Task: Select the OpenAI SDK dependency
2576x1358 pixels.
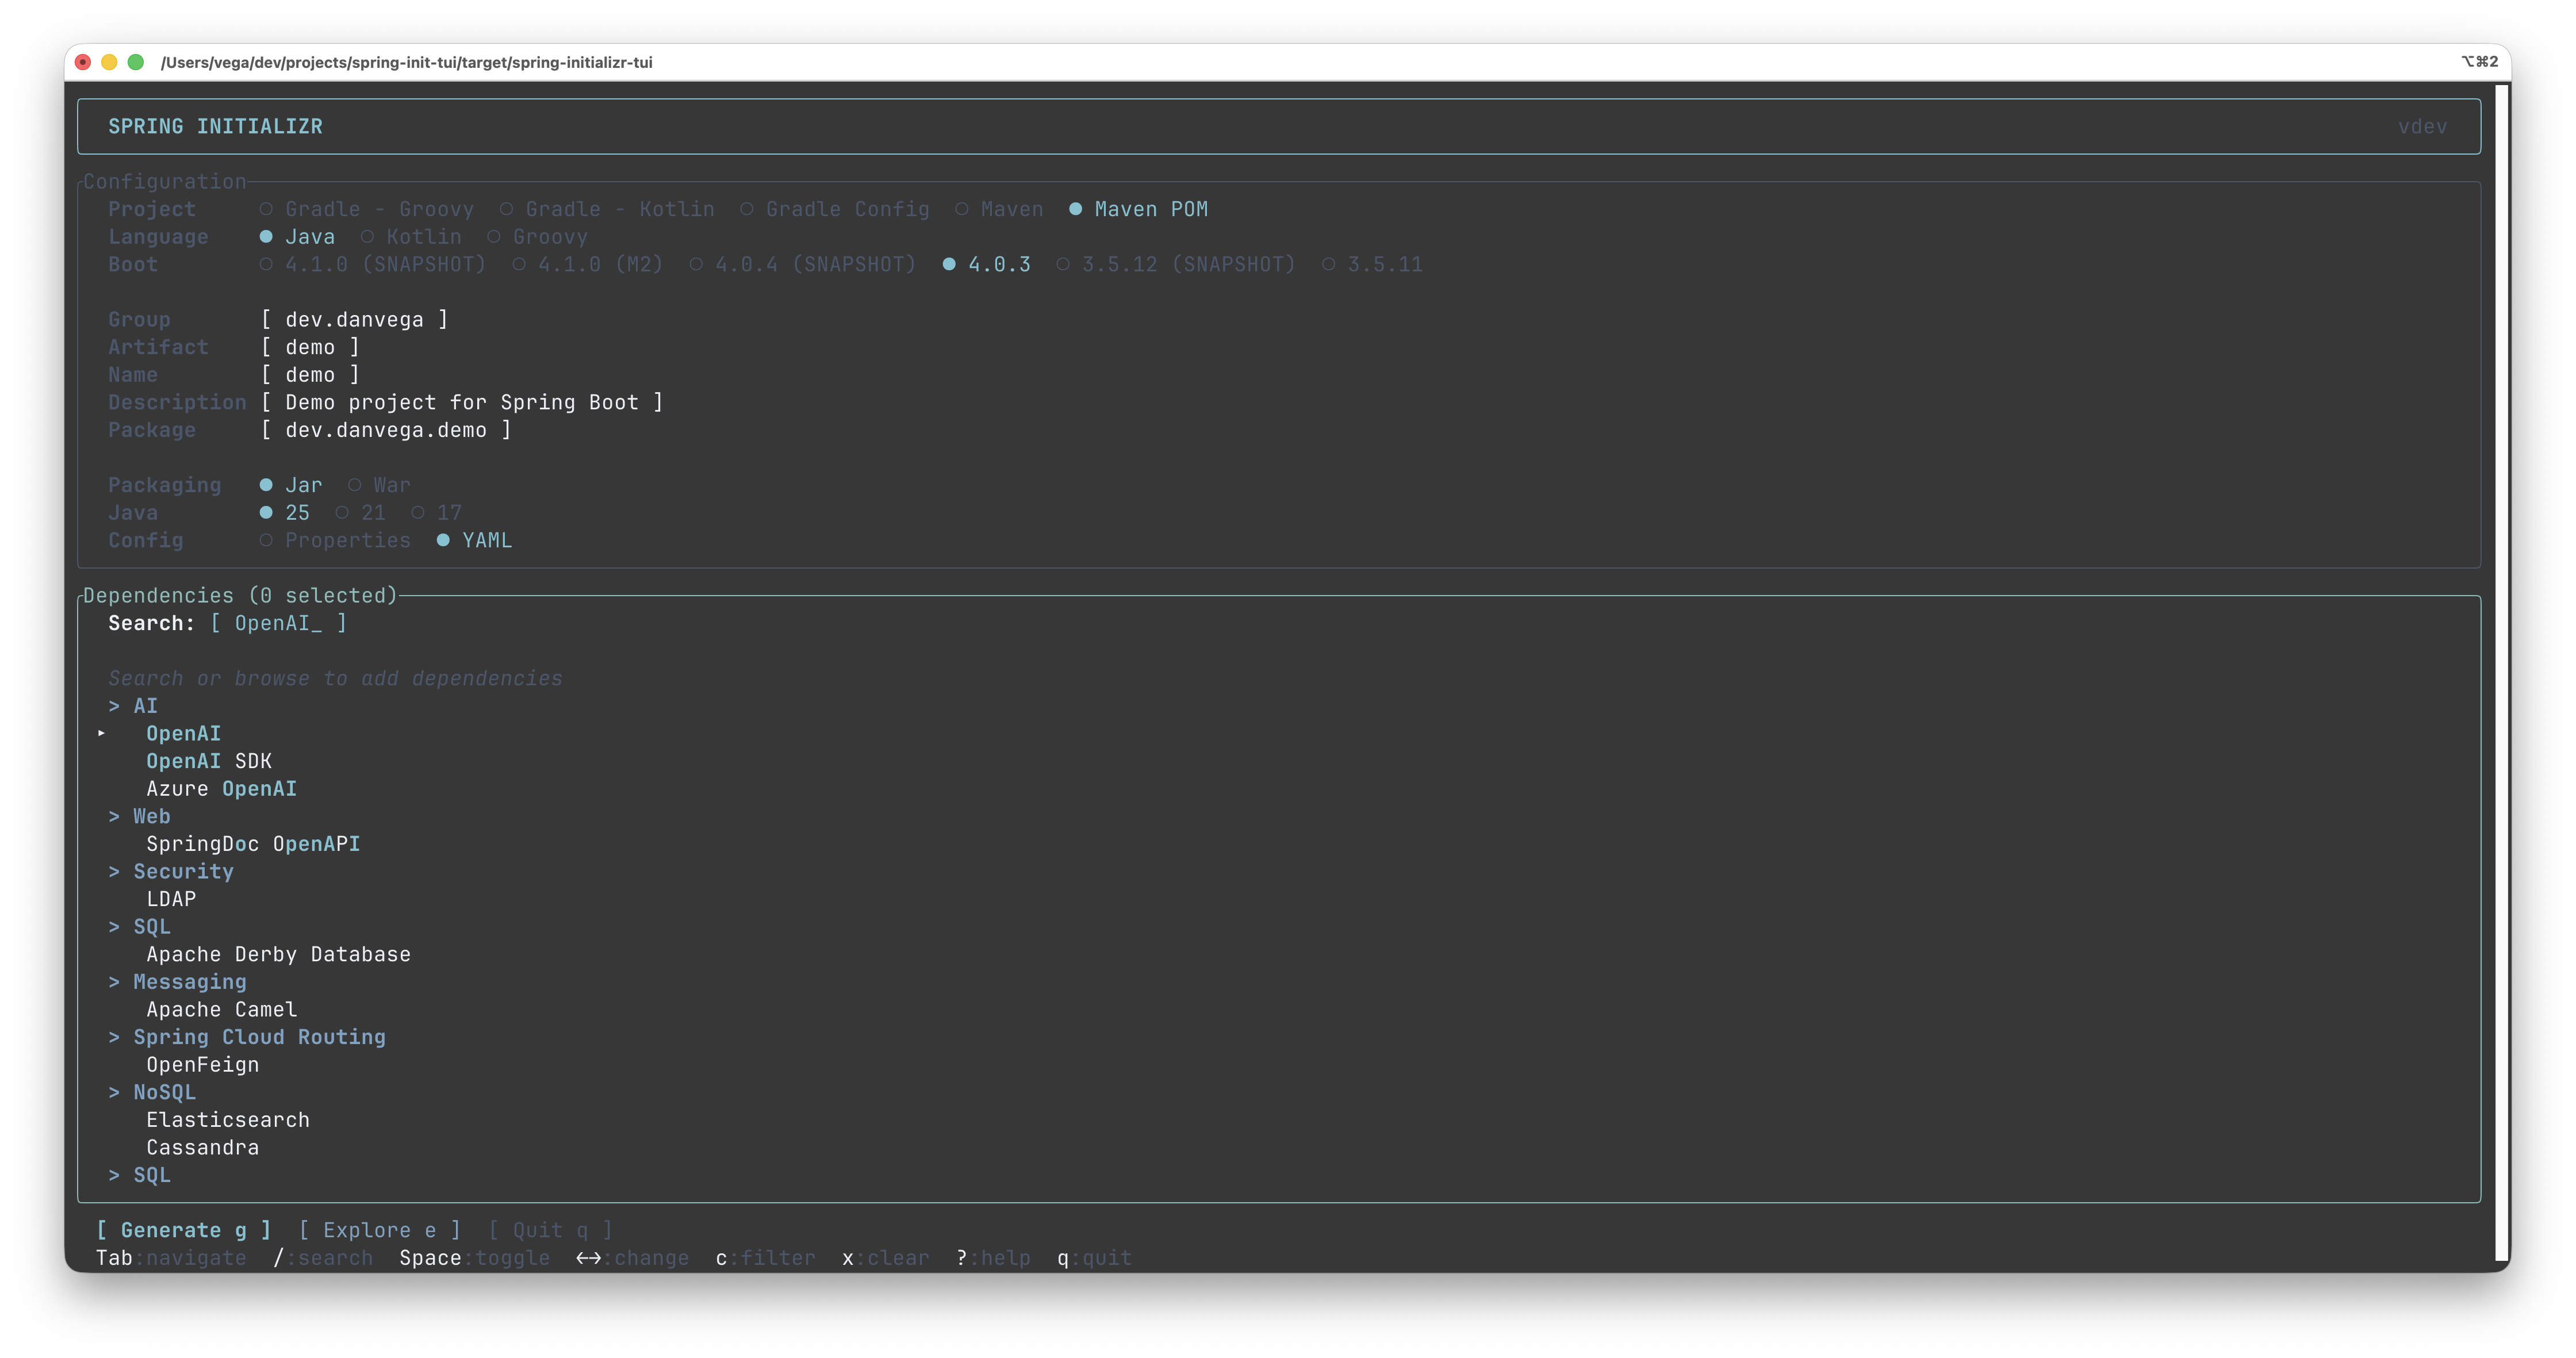Action: click(x=209, y=761)
